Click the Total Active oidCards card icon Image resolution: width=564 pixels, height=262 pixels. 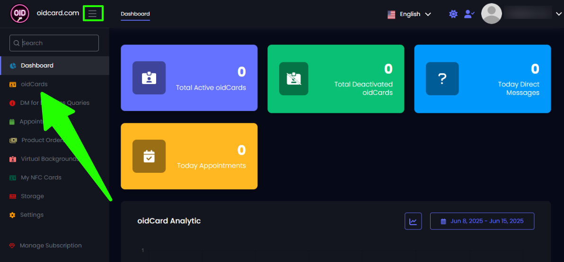149,78
